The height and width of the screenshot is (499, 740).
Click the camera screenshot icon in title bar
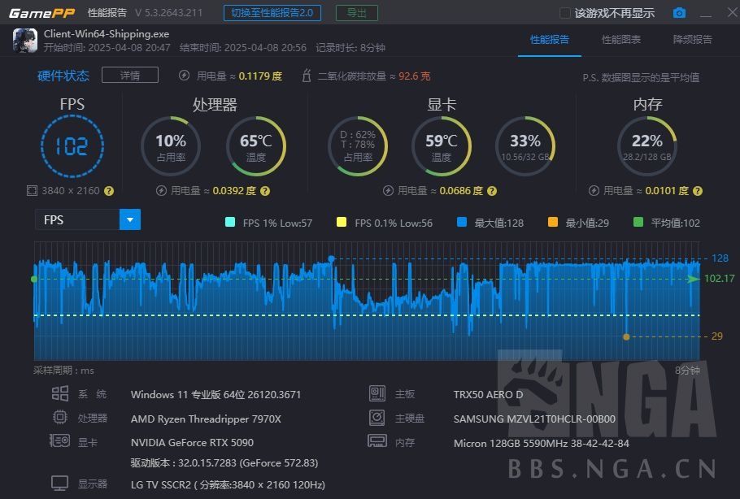680,13
